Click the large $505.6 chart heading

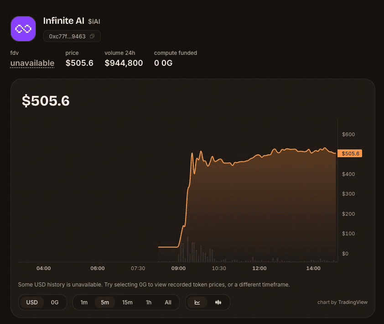[46, 101]
